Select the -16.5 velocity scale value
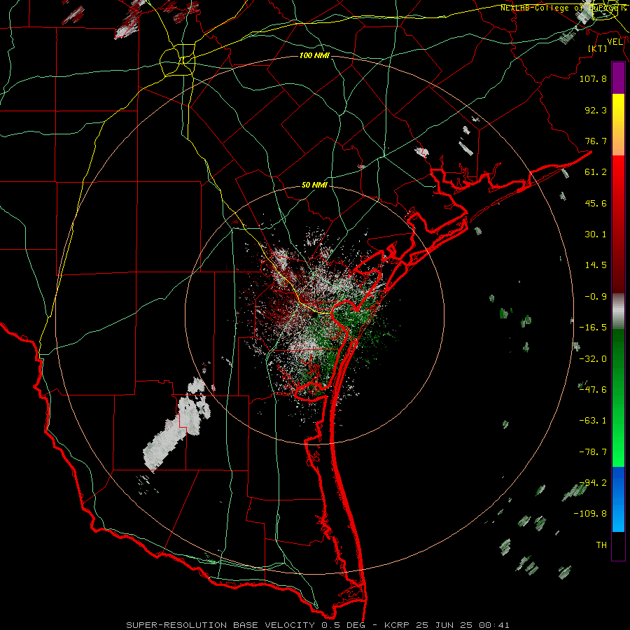This screenshot has height=630, width=630. 593,328
